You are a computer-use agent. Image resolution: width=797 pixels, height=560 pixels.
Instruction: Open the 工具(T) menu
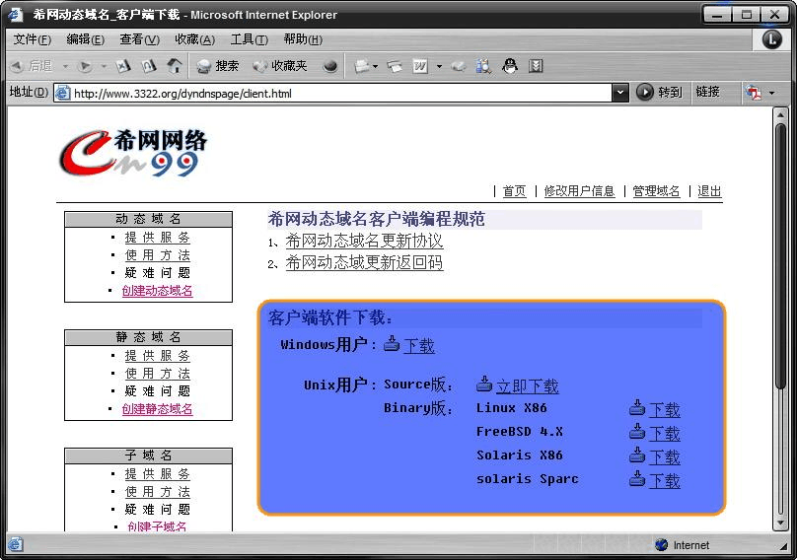coord(249,39)
